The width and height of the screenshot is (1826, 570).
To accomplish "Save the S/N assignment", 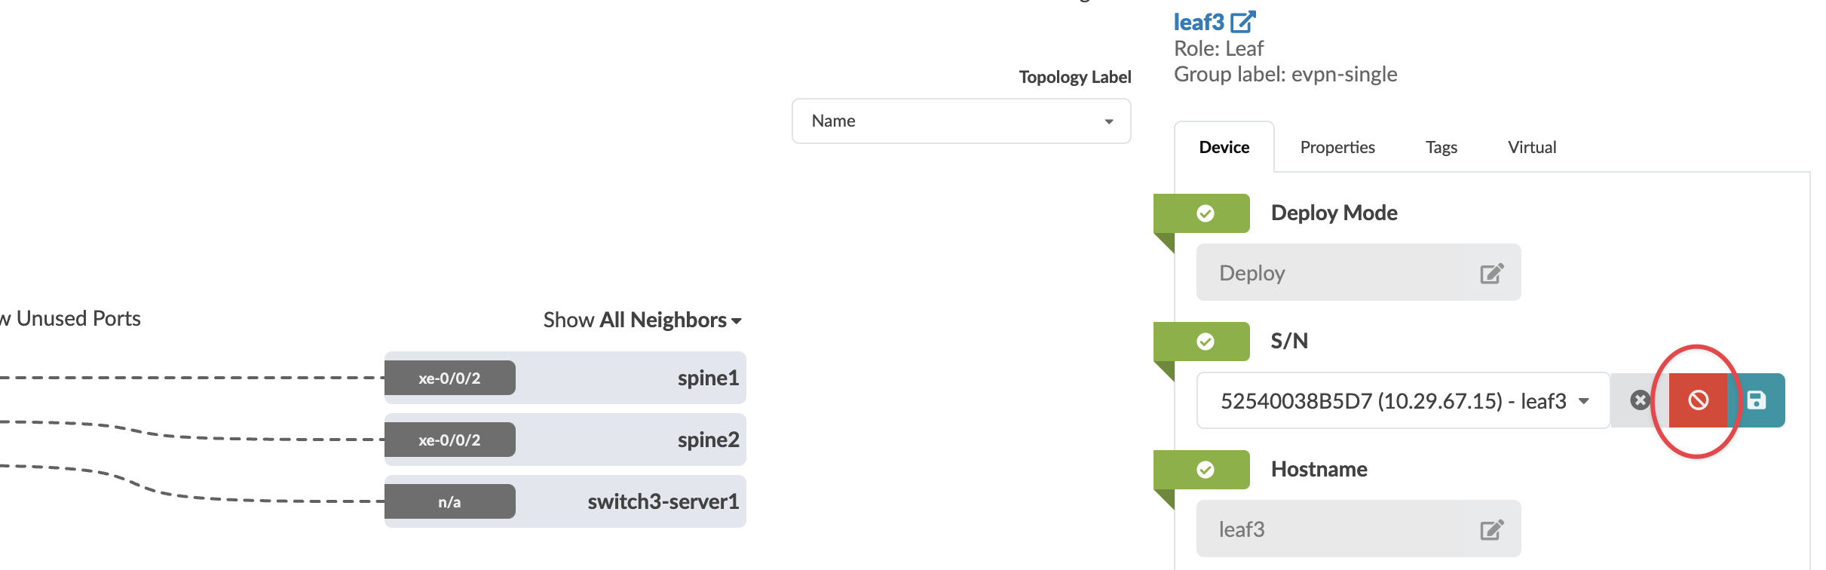I will pyautogui.click(x=1757, y=400).
